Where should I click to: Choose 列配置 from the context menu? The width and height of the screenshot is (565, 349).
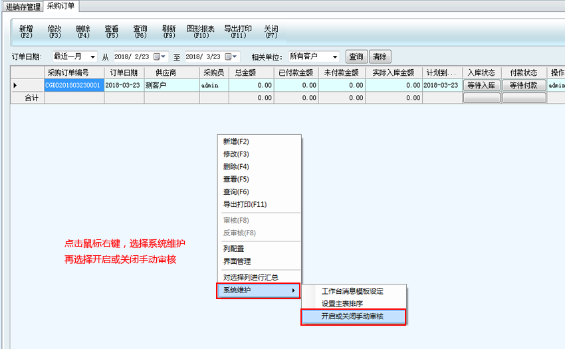tap(233, 249)
